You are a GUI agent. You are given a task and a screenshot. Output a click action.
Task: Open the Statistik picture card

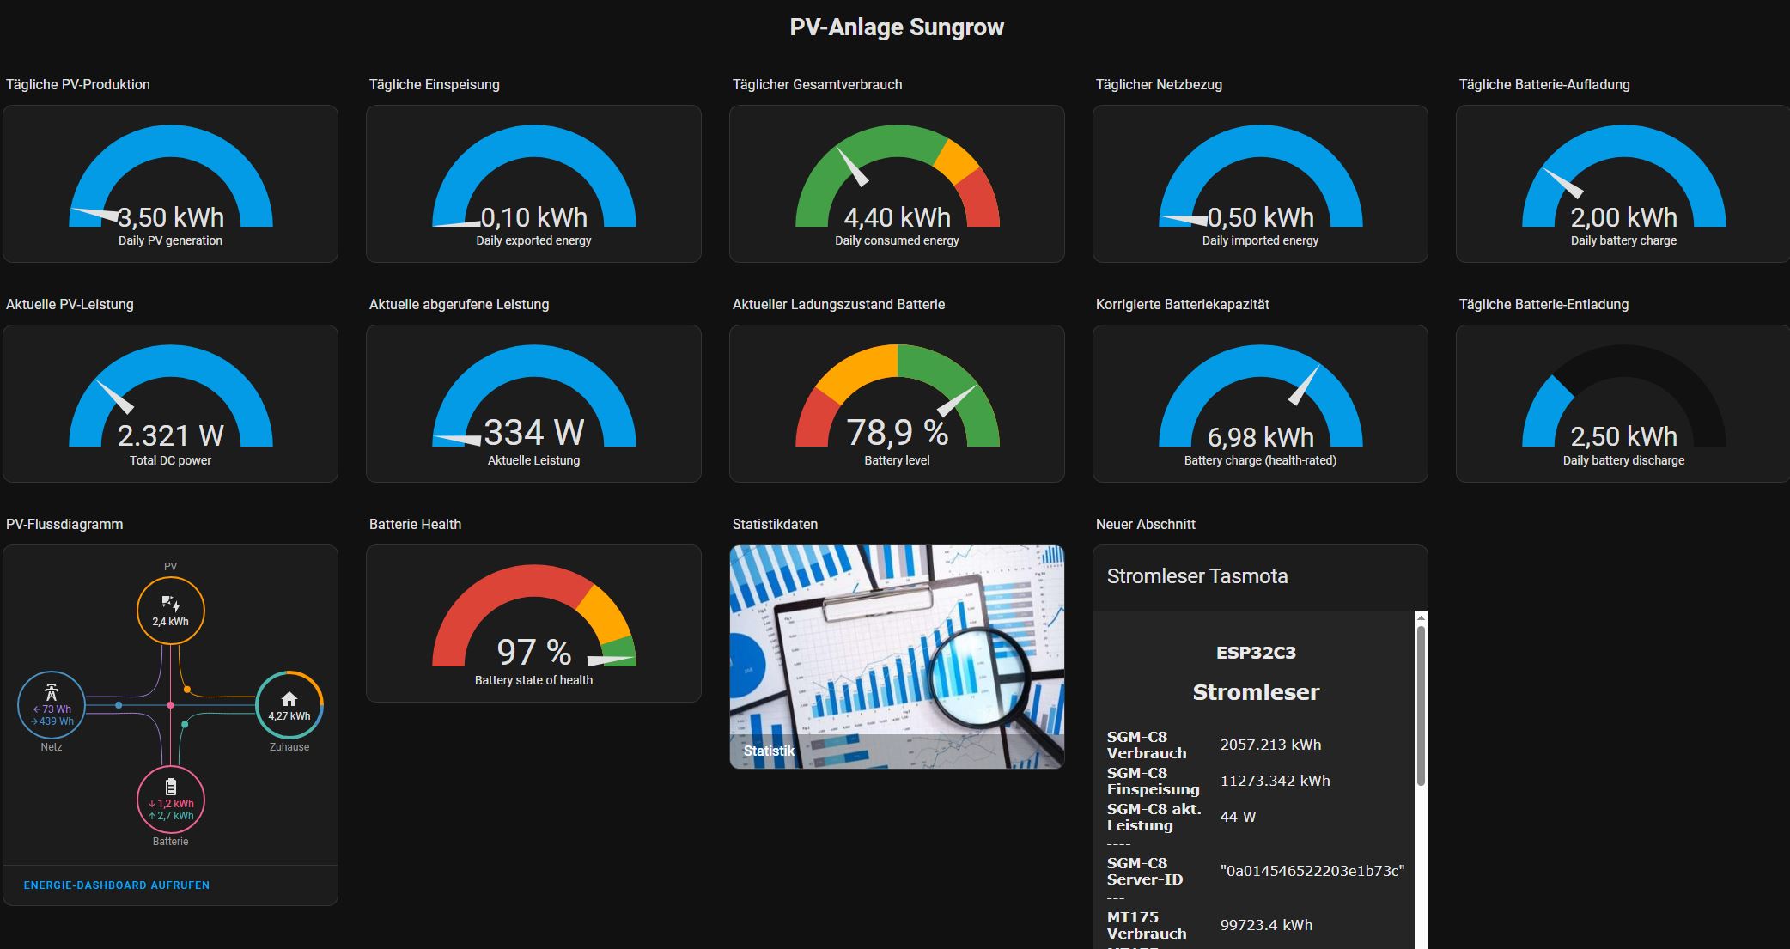(897, 656)
